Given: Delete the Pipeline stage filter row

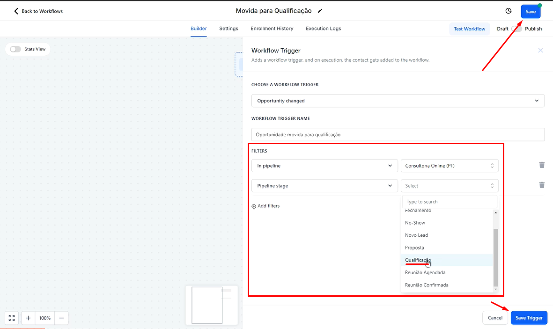Looking at the screenshot, I should pyautogui.click(x=542, y=185).
